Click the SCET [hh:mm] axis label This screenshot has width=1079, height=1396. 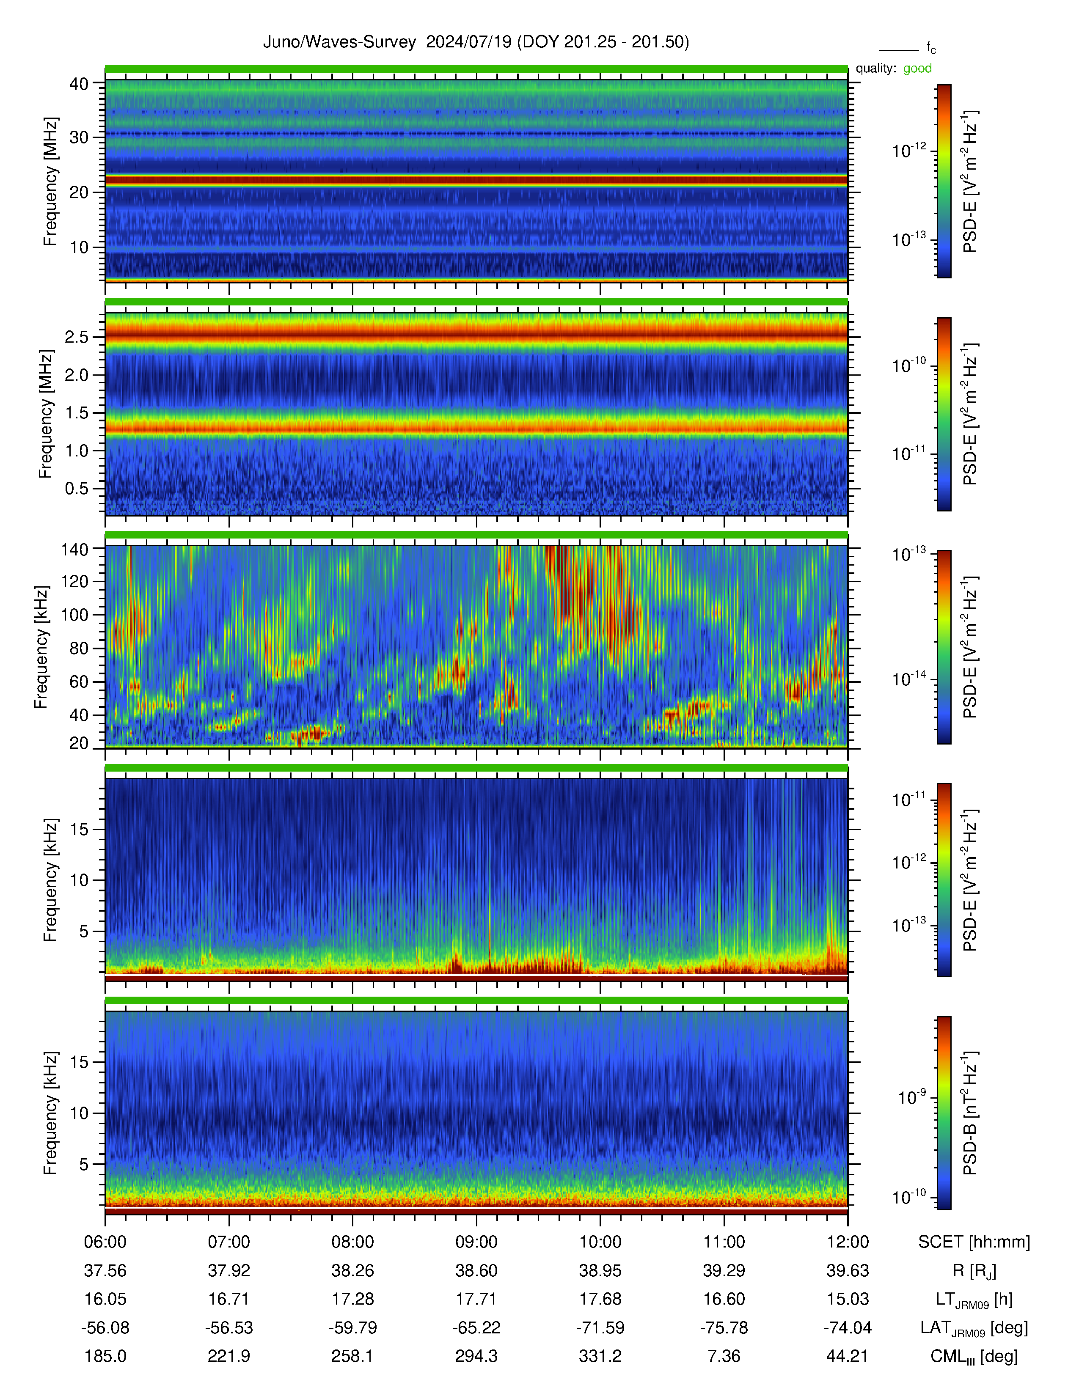[x=974, y=1242]
